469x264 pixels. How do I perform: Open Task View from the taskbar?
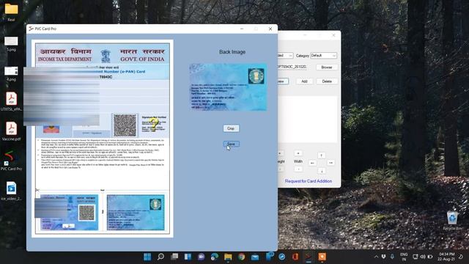(x=174, y=257)
